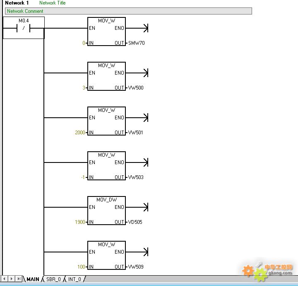Image resolution: width=298 pixels, height=286 pixels.
Task: Switch to the MAIN program tab
Action: pyautogui.click(x=33, y=279)
